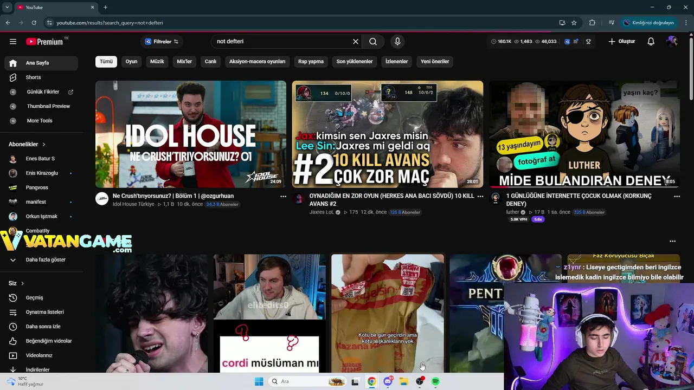The height and width of the screenshot is (390, 694).
Task: Select the Canlı filter chip
Action: coord(210,61)
